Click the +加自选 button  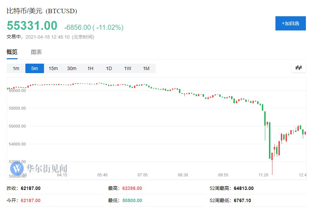[290, 23]
